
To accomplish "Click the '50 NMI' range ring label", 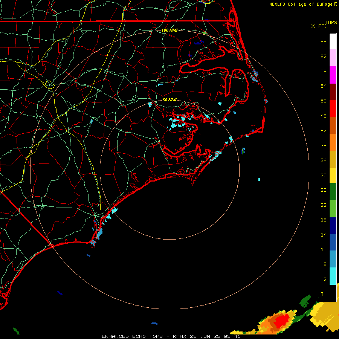I will pos(169,100).
